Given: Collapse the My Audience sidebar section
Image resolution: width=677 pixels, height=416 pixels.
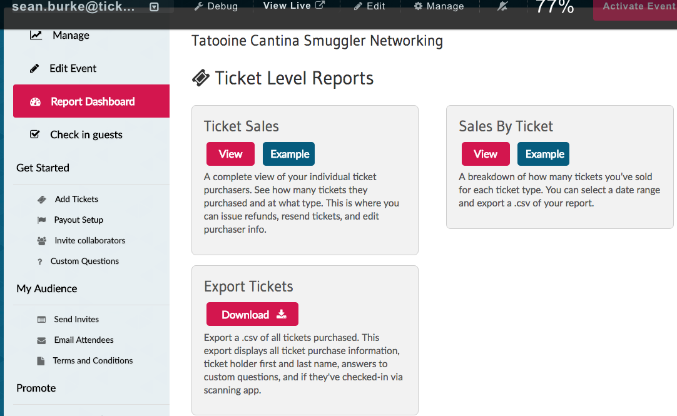Looking at the screenshot, I should 47,288.
